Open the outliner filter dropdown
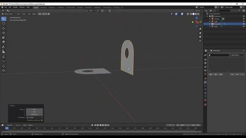Viewport: 246px width, 138px height. point(239,10)
